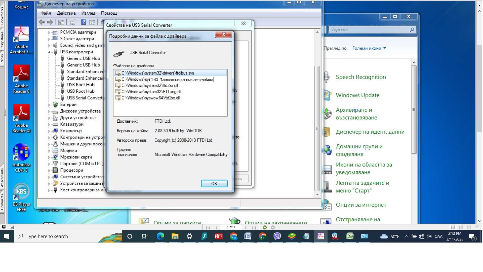Expand PCMCIA адаптери tree node

49,32
